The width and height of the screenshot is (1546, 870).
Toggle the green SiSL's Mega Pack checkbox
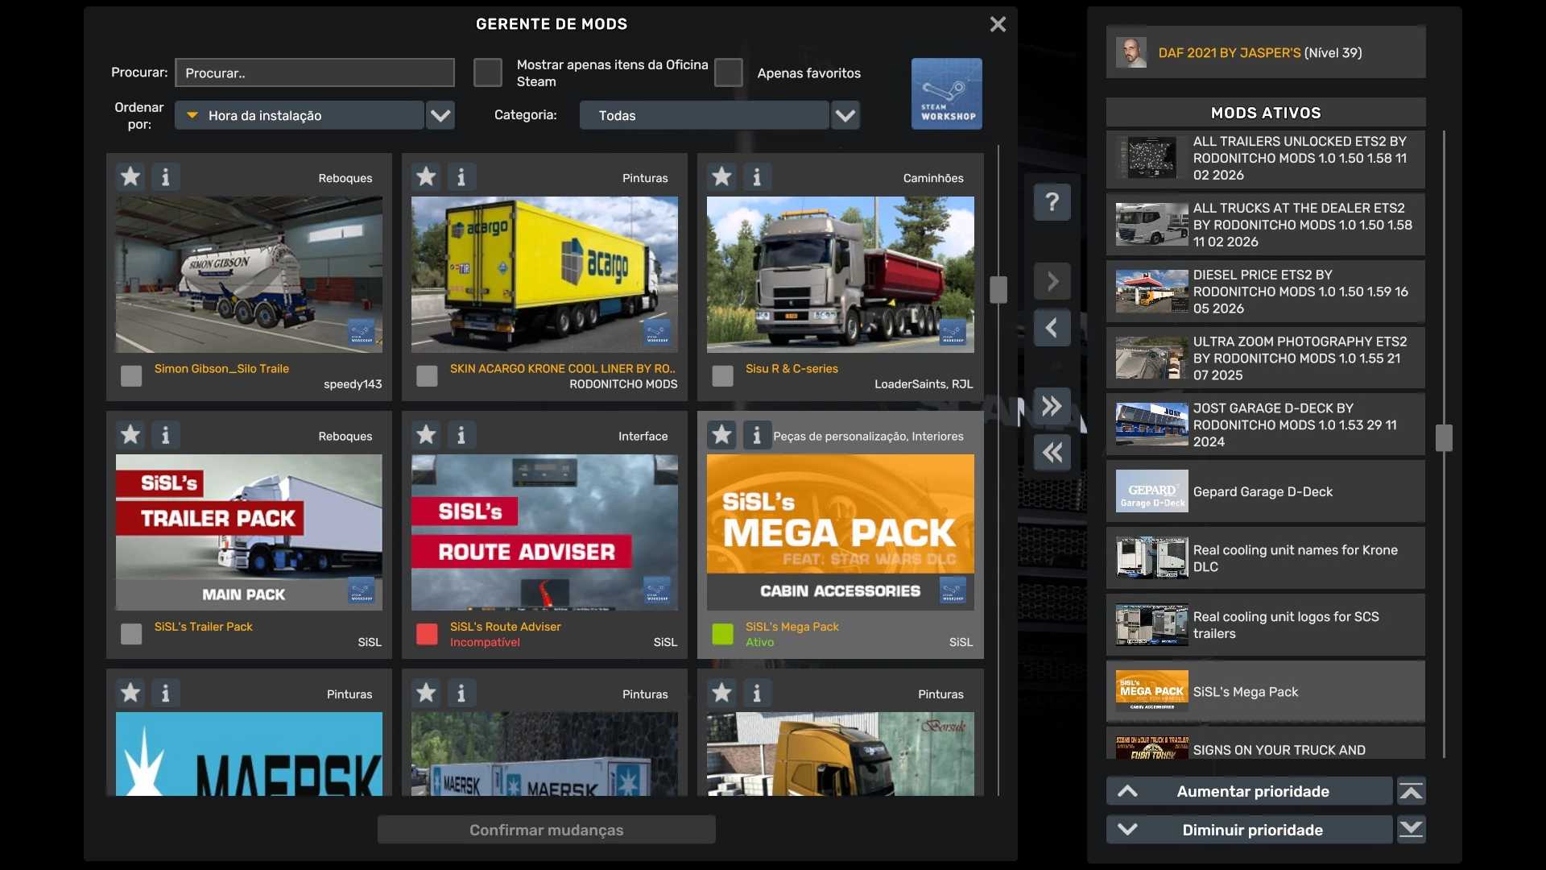pos(722,634)
